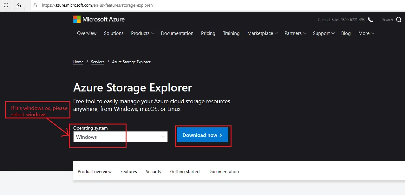Expand the Marketplace menu
The image size is (405, 195).
coord(262,33)
